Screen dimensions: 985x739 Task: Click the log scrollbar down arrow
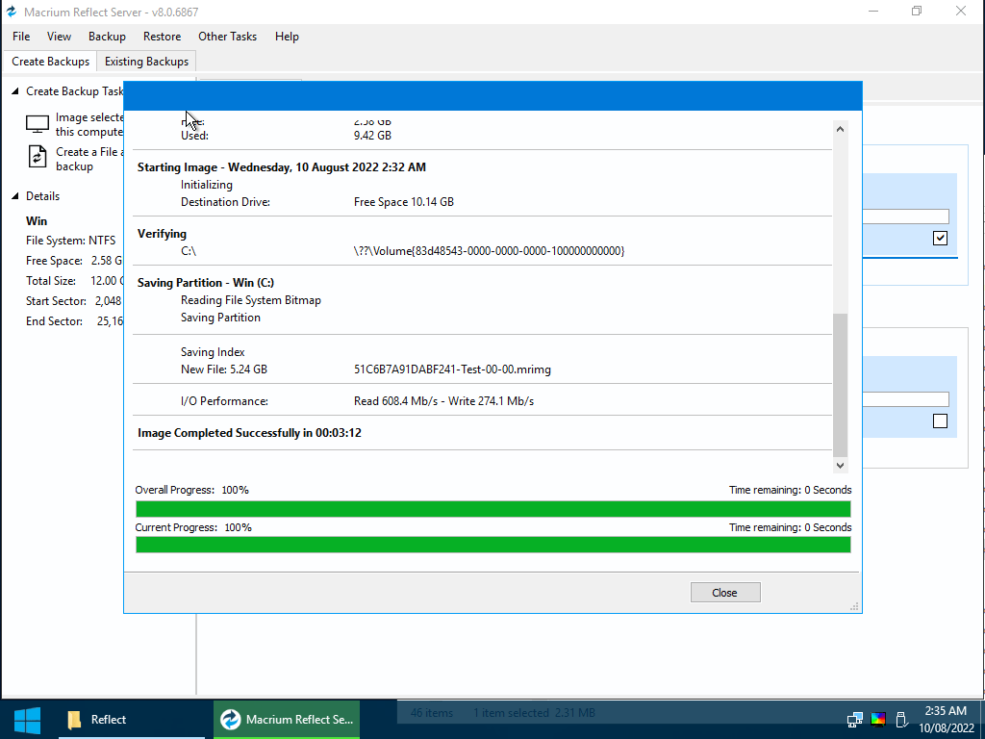pos(840,465)
